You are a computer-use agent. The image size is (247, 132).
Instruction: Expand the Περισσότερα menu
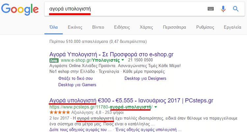174,27
